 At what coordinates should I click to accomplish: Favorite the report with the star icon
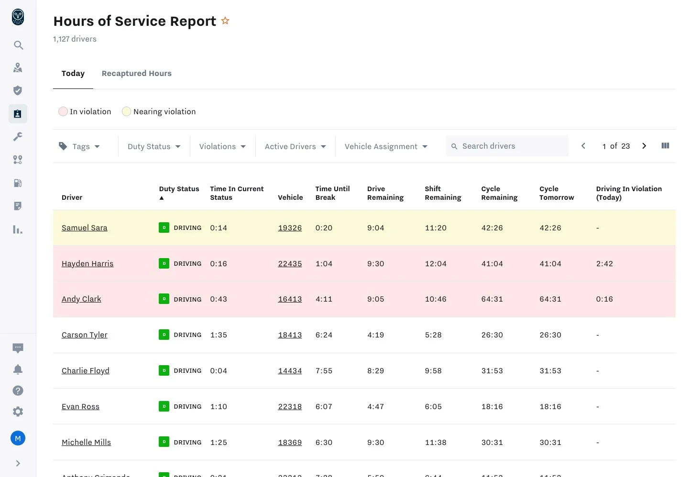[225, 21]
